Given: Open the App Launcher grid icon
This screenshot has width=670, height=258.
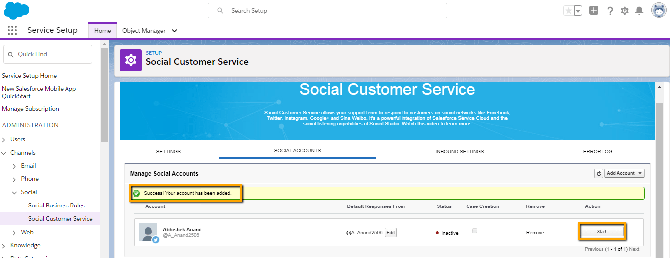Looking at the screenshot, I should point(12,30).
